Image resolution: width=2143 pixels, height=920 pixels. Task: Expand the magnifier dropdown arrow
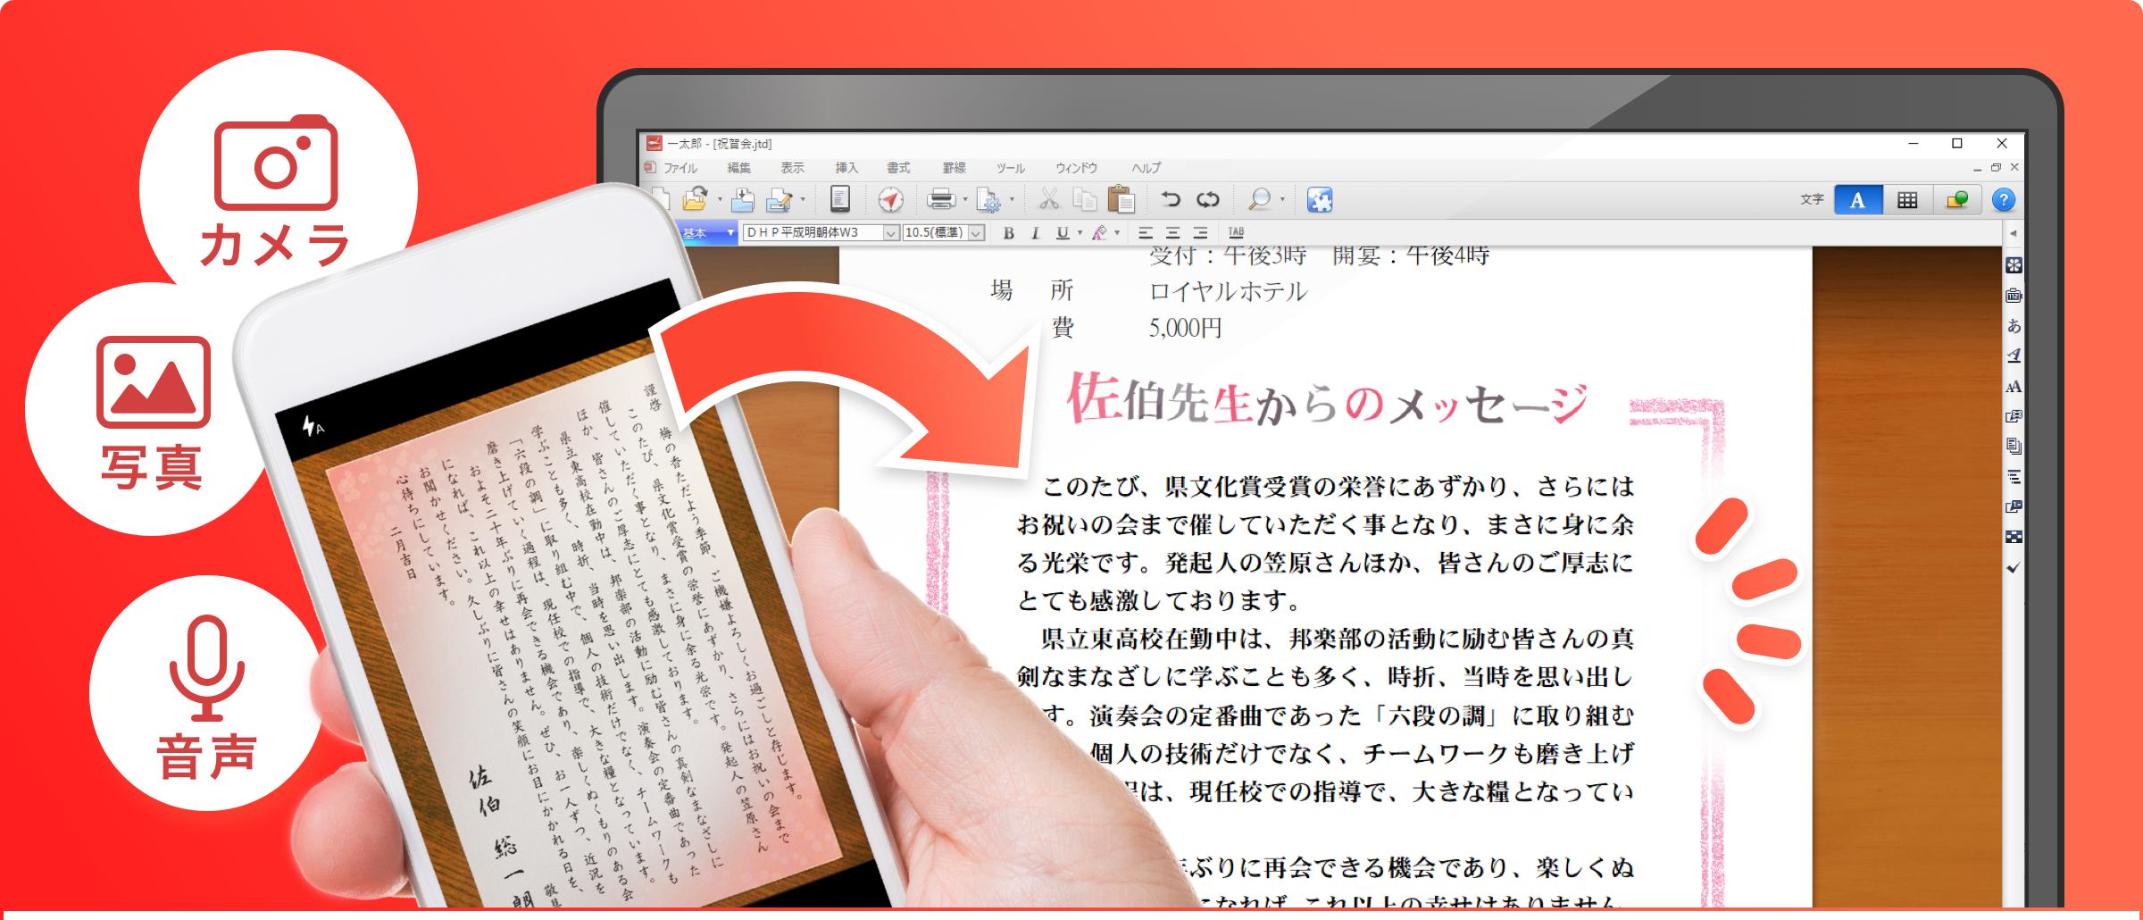click(x=1282, y=199)
